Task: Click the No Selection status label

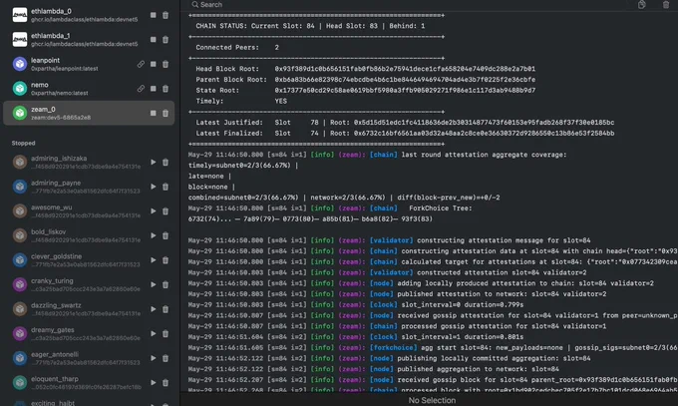Action: point(432,400)
